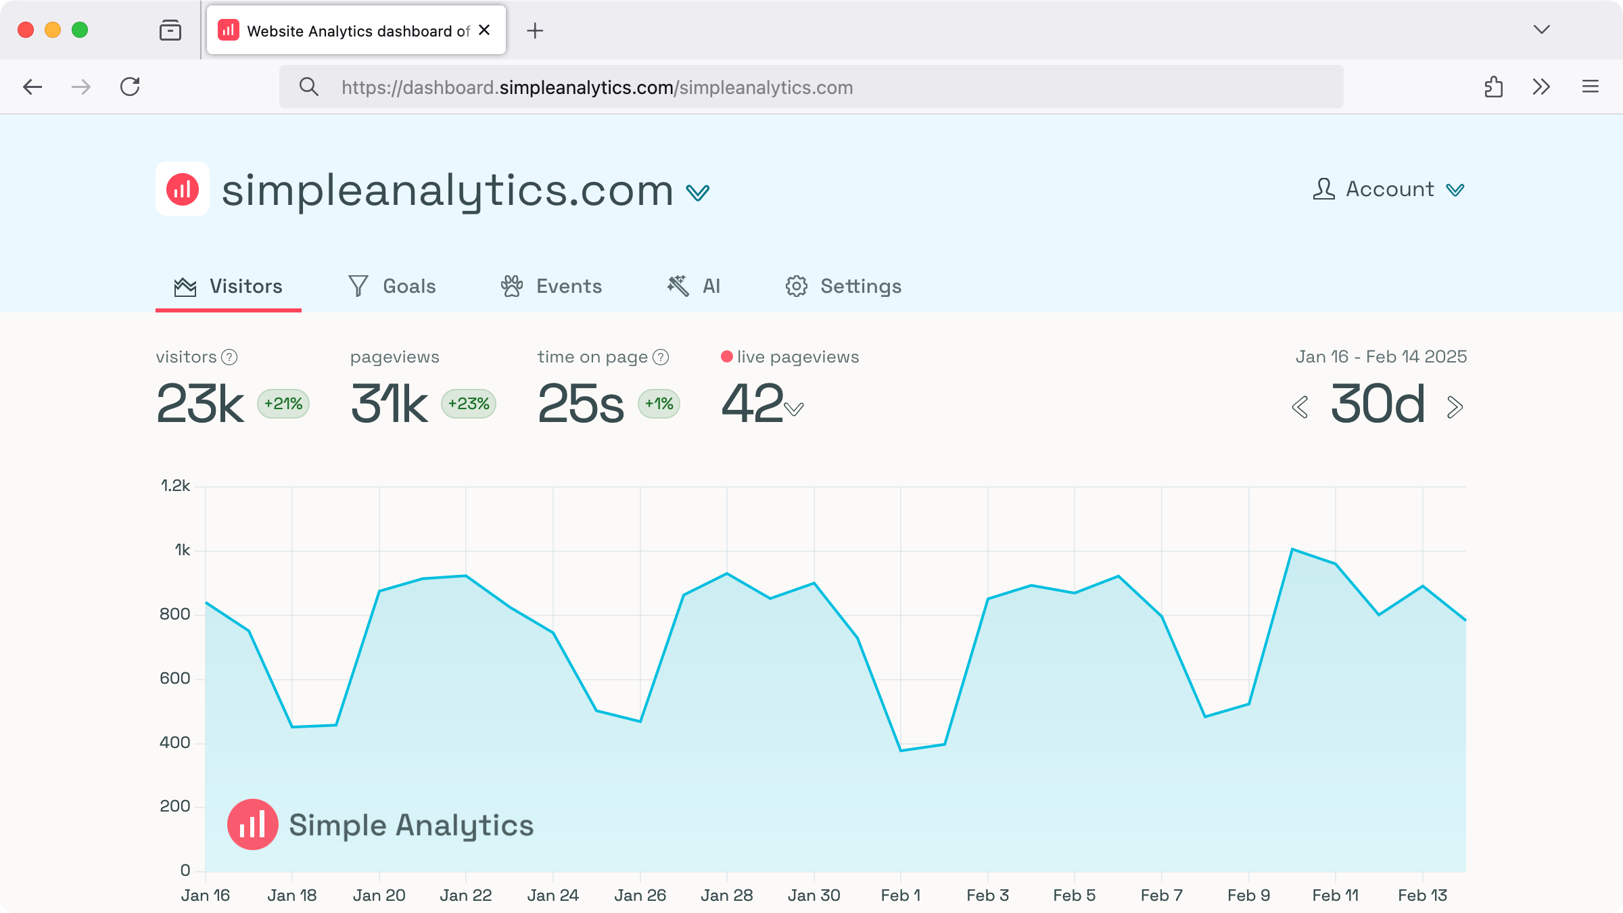This screenshot has width=1623, height=913.
Task: Click the URL address bar
Action: pos(811,87)
